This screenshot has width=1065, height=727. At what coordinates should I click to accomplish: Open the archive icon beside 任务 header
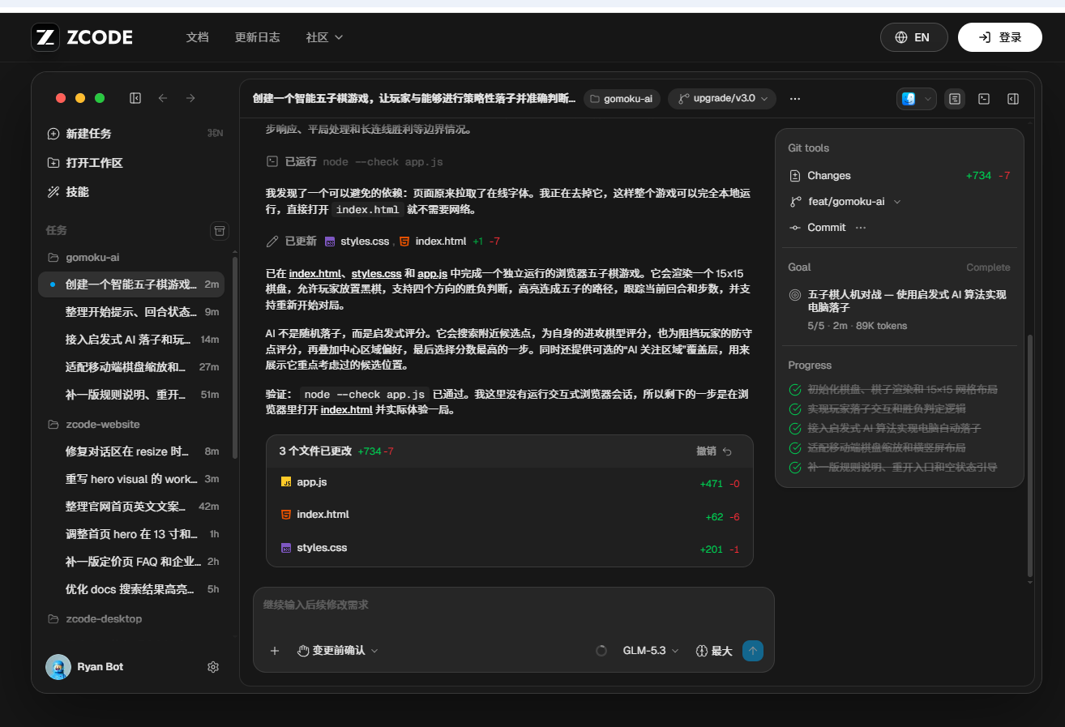point(218,231)
